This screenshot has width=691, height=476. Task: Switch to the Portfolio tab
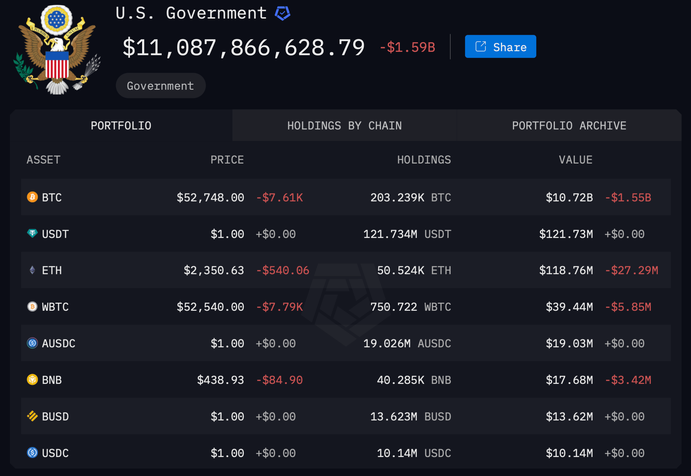tap(121, 126)
